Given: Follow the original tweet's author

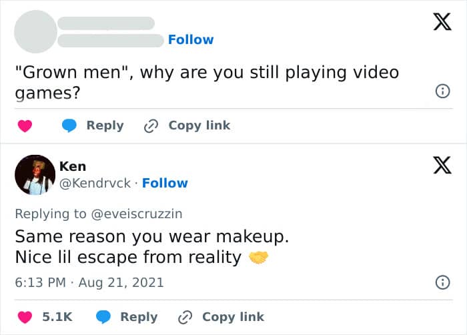Looking at the screenshot, I should [191, 39].
